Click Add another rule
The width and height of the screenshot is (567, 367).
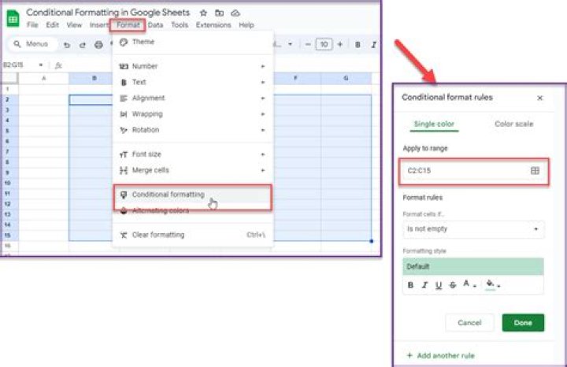coord(440,355)
